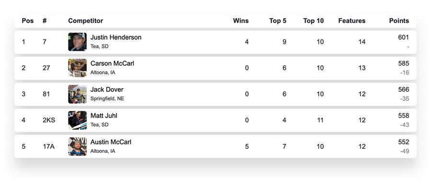Click car number 17A in row five
431x184 pixels.
[48, 146]
